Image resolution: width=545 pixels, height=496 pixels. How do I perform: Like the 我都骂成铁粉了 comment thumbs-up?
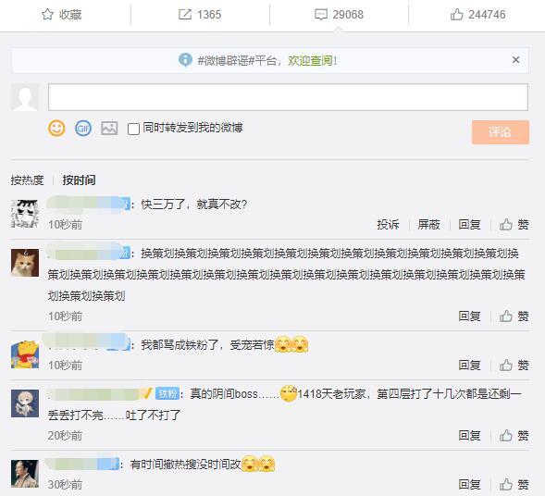514,366
